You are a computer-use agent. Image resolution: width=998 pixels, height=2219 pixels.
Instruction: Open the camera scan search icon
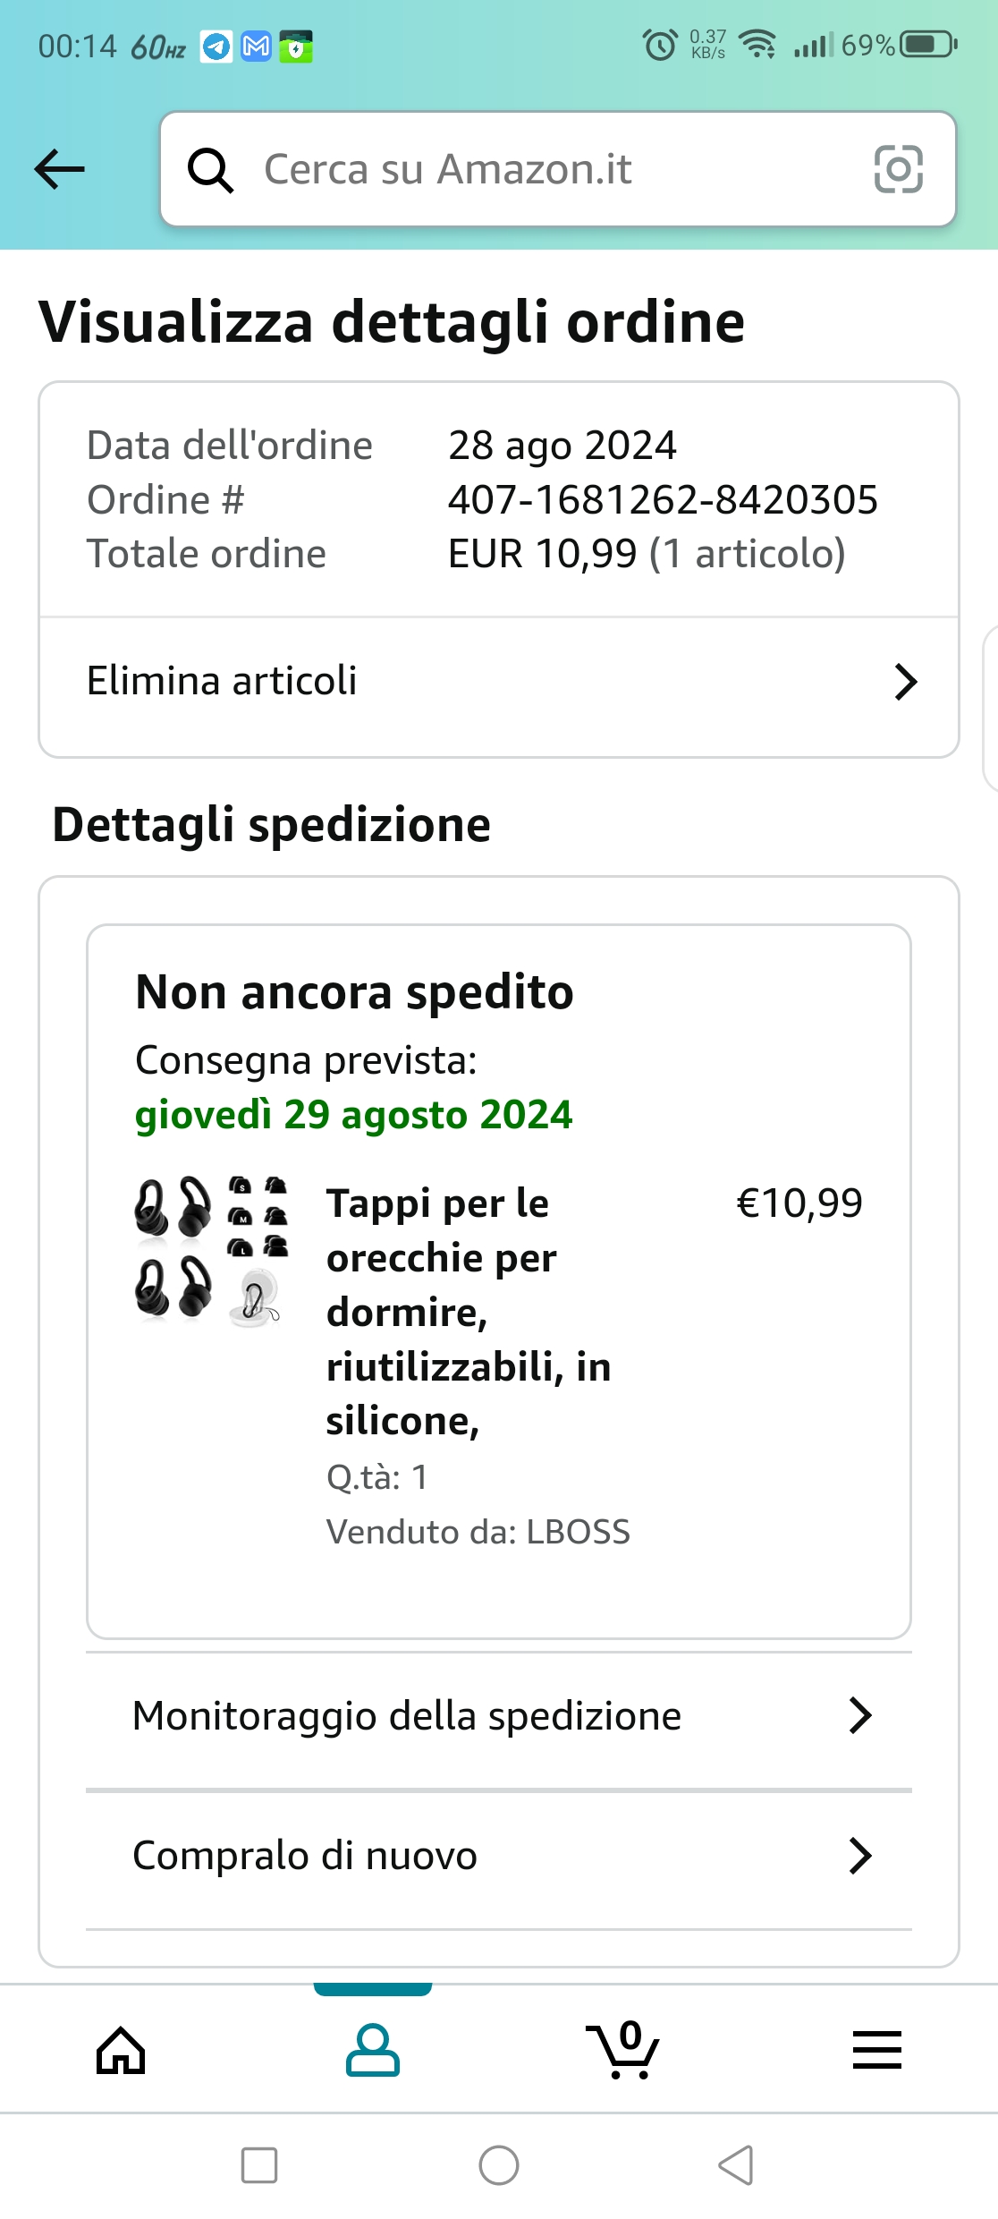pyautogui.click(x=898, y=169)
